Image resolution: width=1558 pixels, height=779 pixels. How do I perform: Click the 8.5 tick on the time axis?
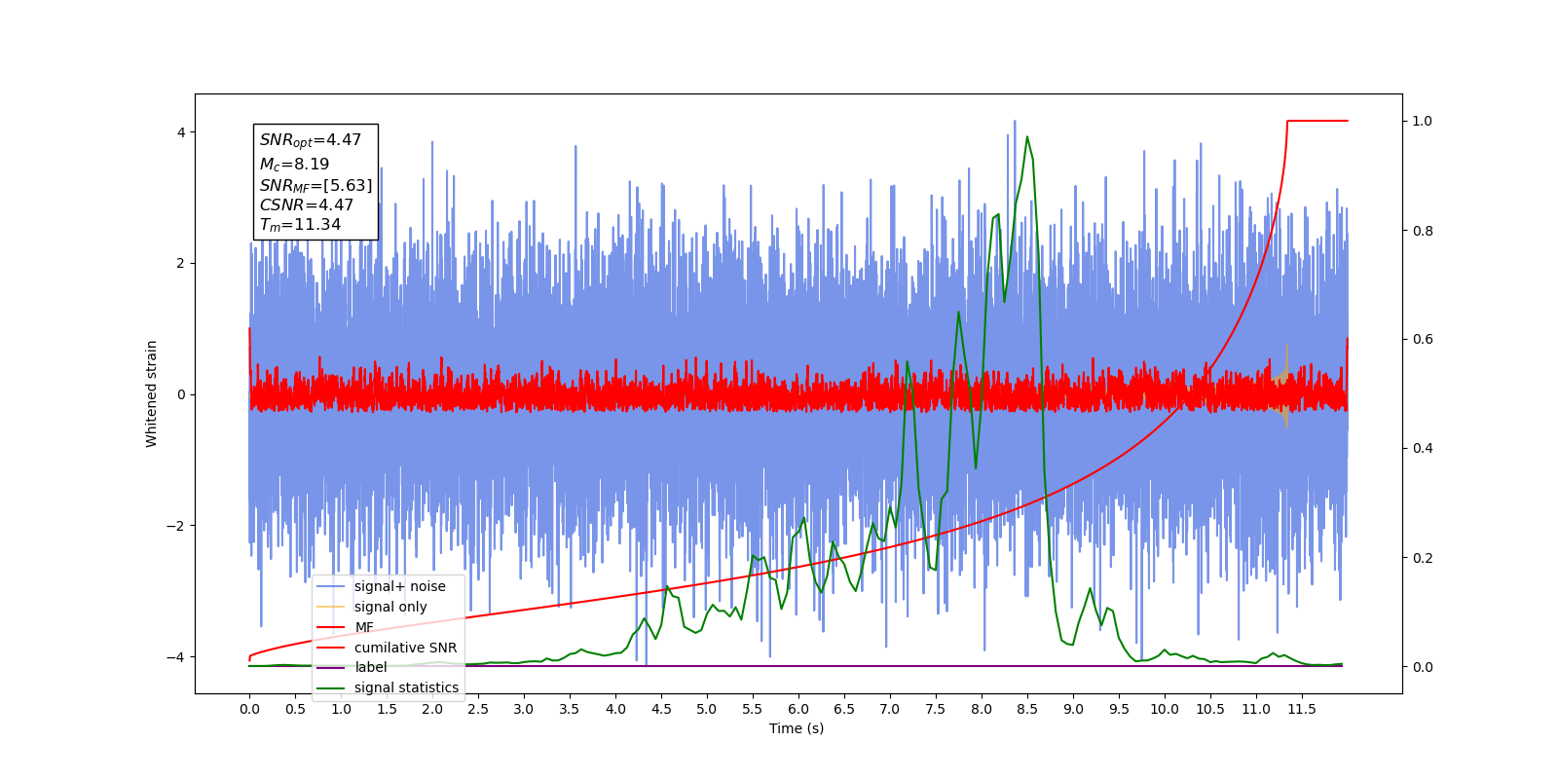pyautogui.click(x=1027, y=709)
